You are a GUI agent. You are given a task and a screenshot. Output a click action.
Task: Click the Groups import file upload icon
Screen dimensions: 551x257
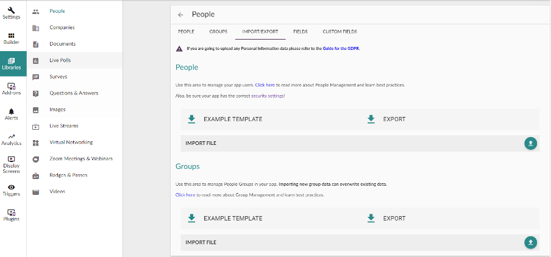530,242
